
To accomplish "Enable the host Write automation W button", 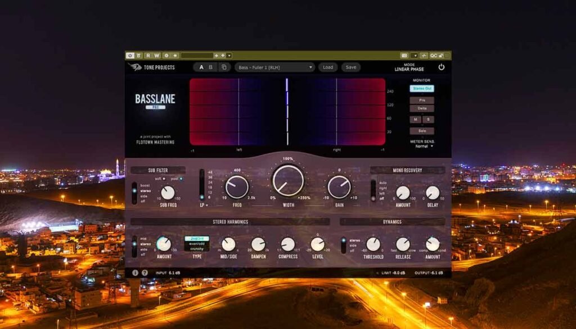I will pyautogui.click(x=157, y=56).
